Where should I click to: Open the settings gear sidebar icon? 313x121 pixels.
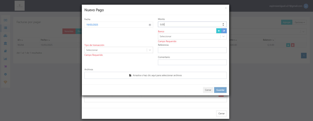point(5,74)
